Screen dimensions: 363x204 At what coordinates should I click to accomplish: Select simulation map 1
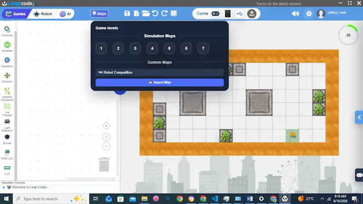point(101,49)
